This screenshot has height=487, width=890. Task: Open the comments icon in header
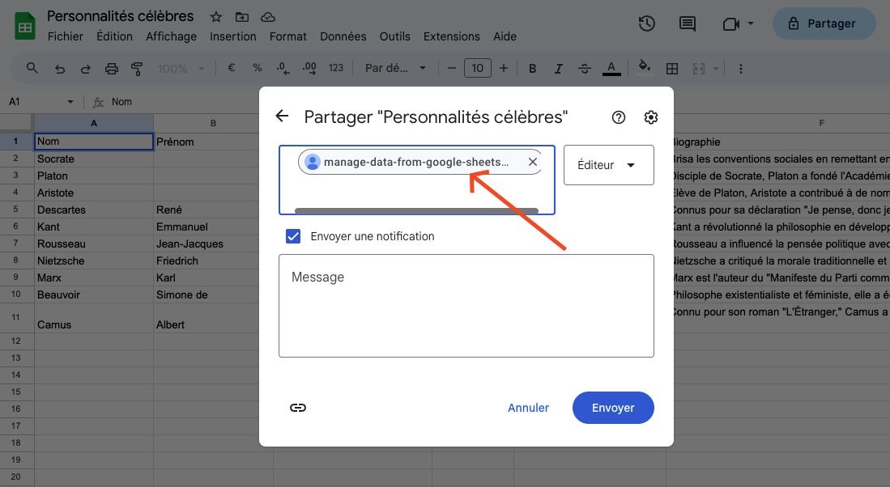(688, 23)
